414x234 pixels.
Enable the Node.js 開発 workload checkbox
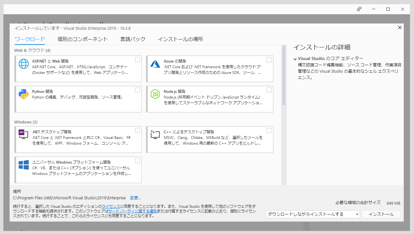(x=269, y=90)
